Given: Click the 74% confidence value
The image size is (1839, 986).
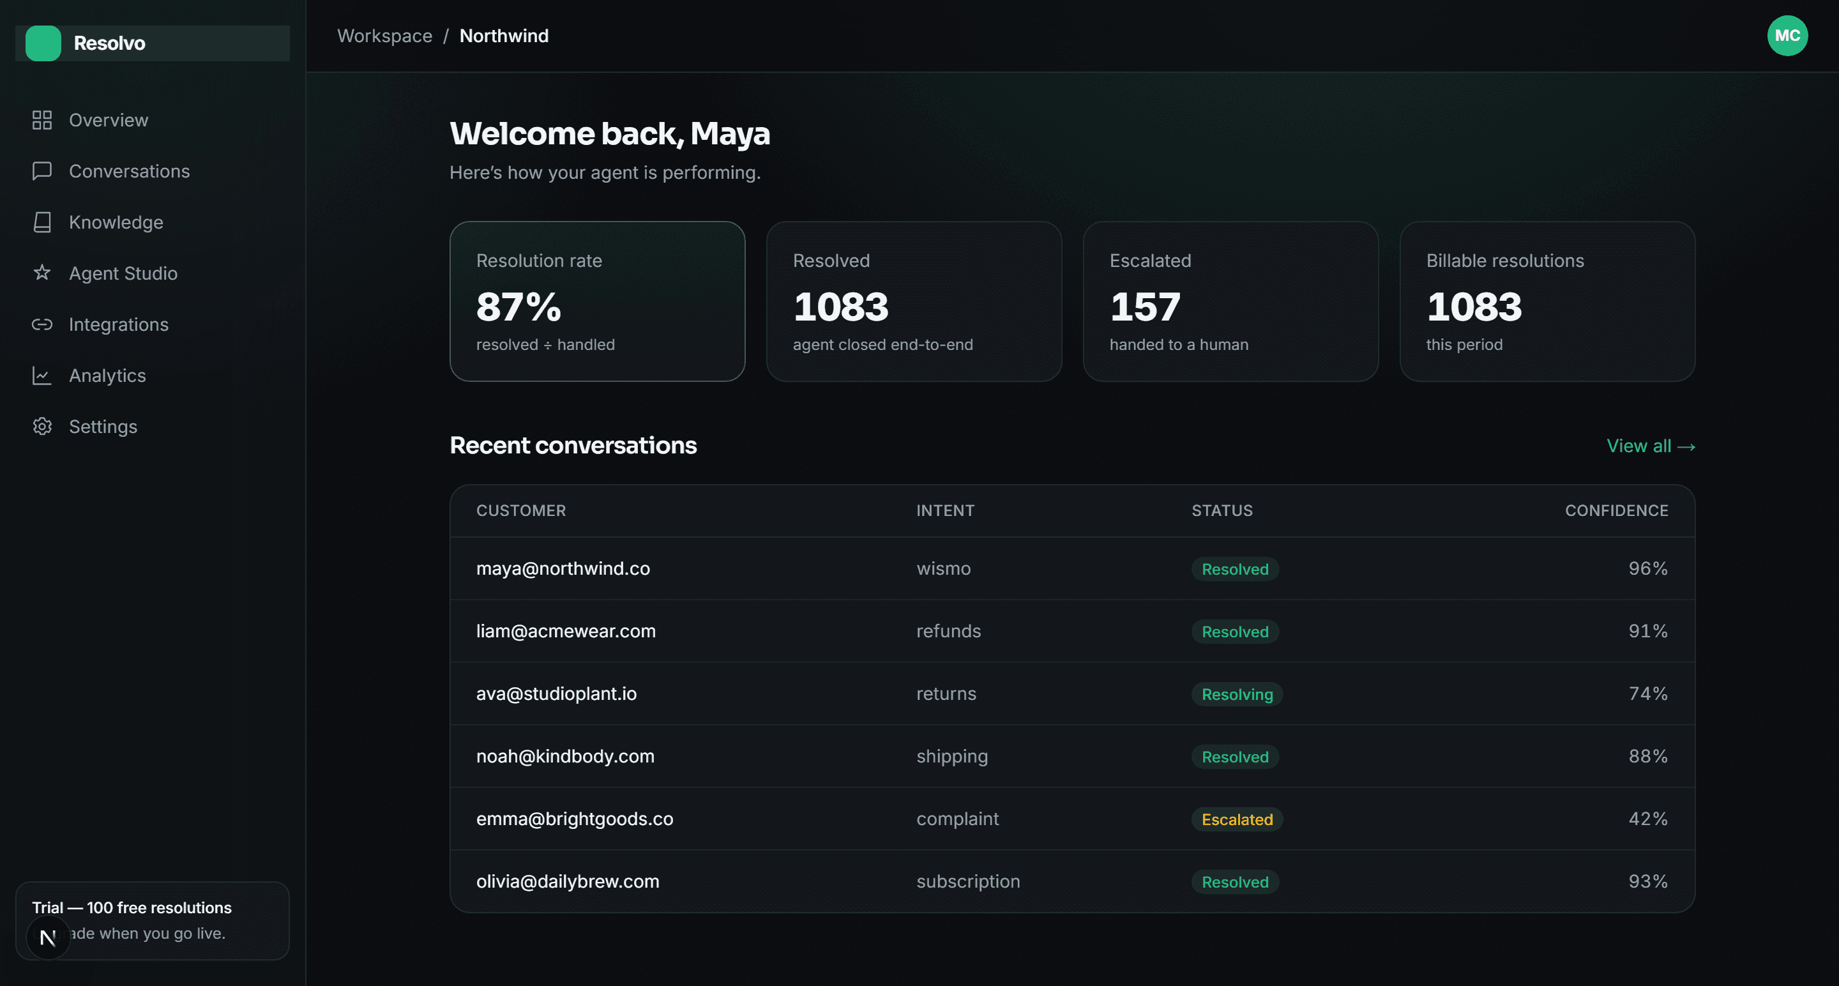Looking at the screenshot, I should (1647, 694).
